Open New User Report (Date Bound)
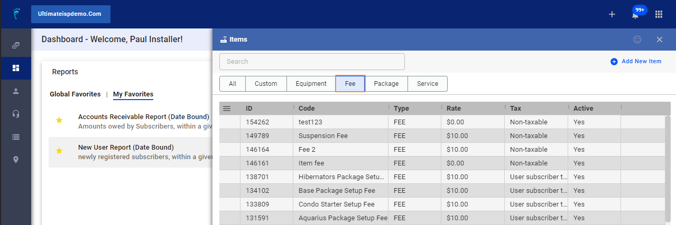 126,148
